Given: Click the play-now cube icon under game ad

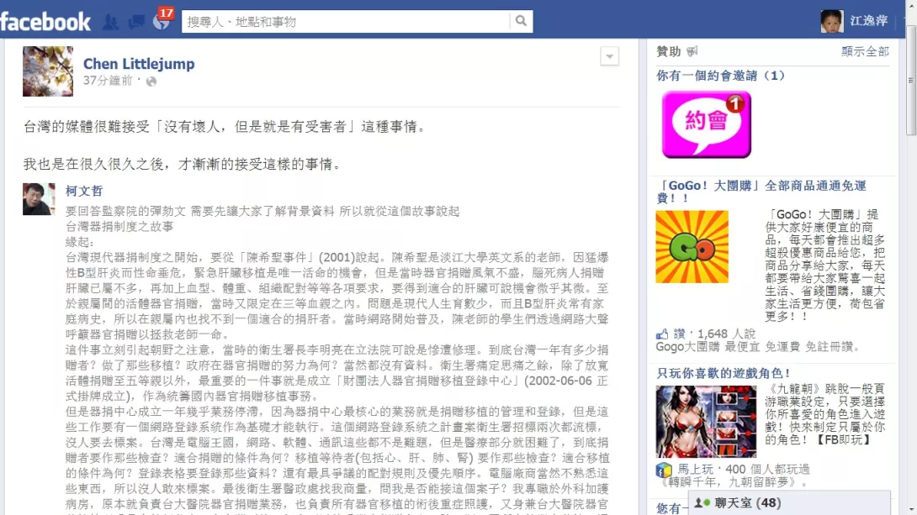Looking at the screenshot, I should click(664, 470).
